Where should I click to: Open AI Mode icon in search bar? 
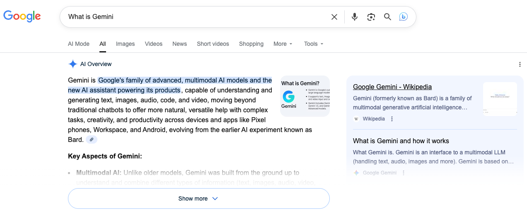coord(404,17)
